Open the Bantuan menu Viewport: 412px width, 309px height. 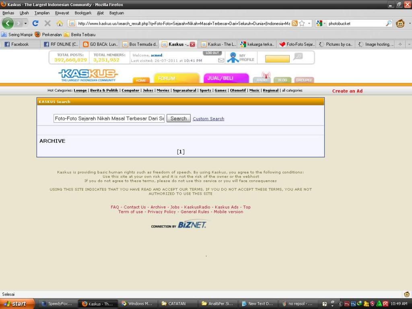pyautogui.click(x=117, y=13)
